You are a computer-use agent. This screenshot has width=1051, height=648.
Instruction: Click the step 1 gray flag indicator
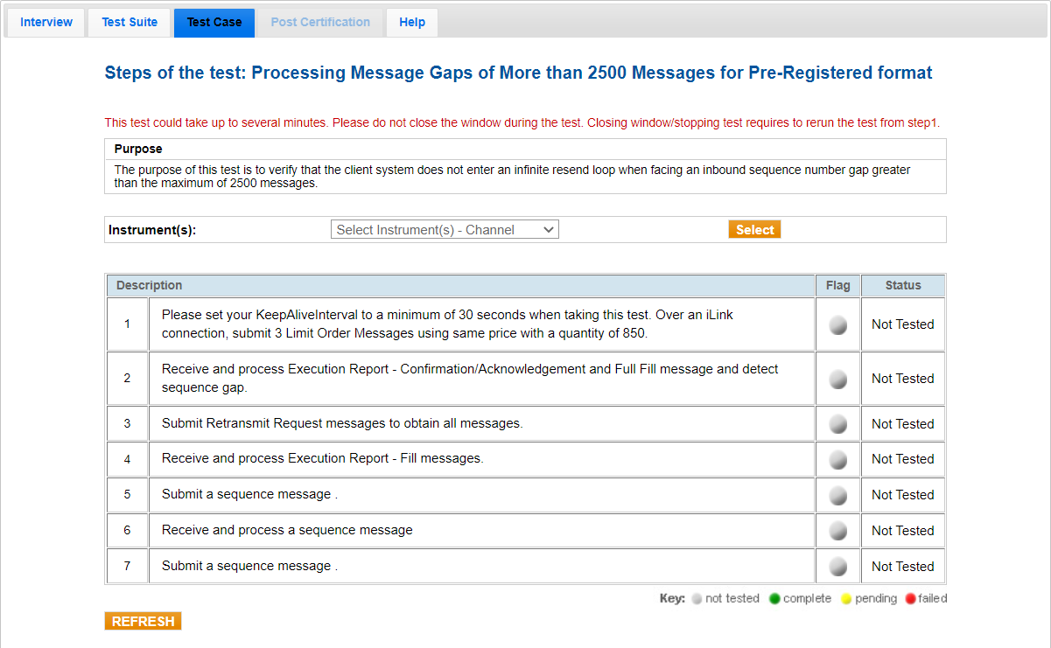click(x=837, y=324)
